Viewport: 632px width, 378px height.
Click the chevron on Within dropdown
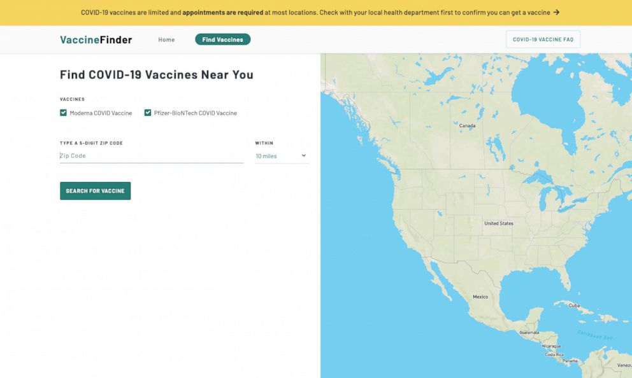click(303, 155)
